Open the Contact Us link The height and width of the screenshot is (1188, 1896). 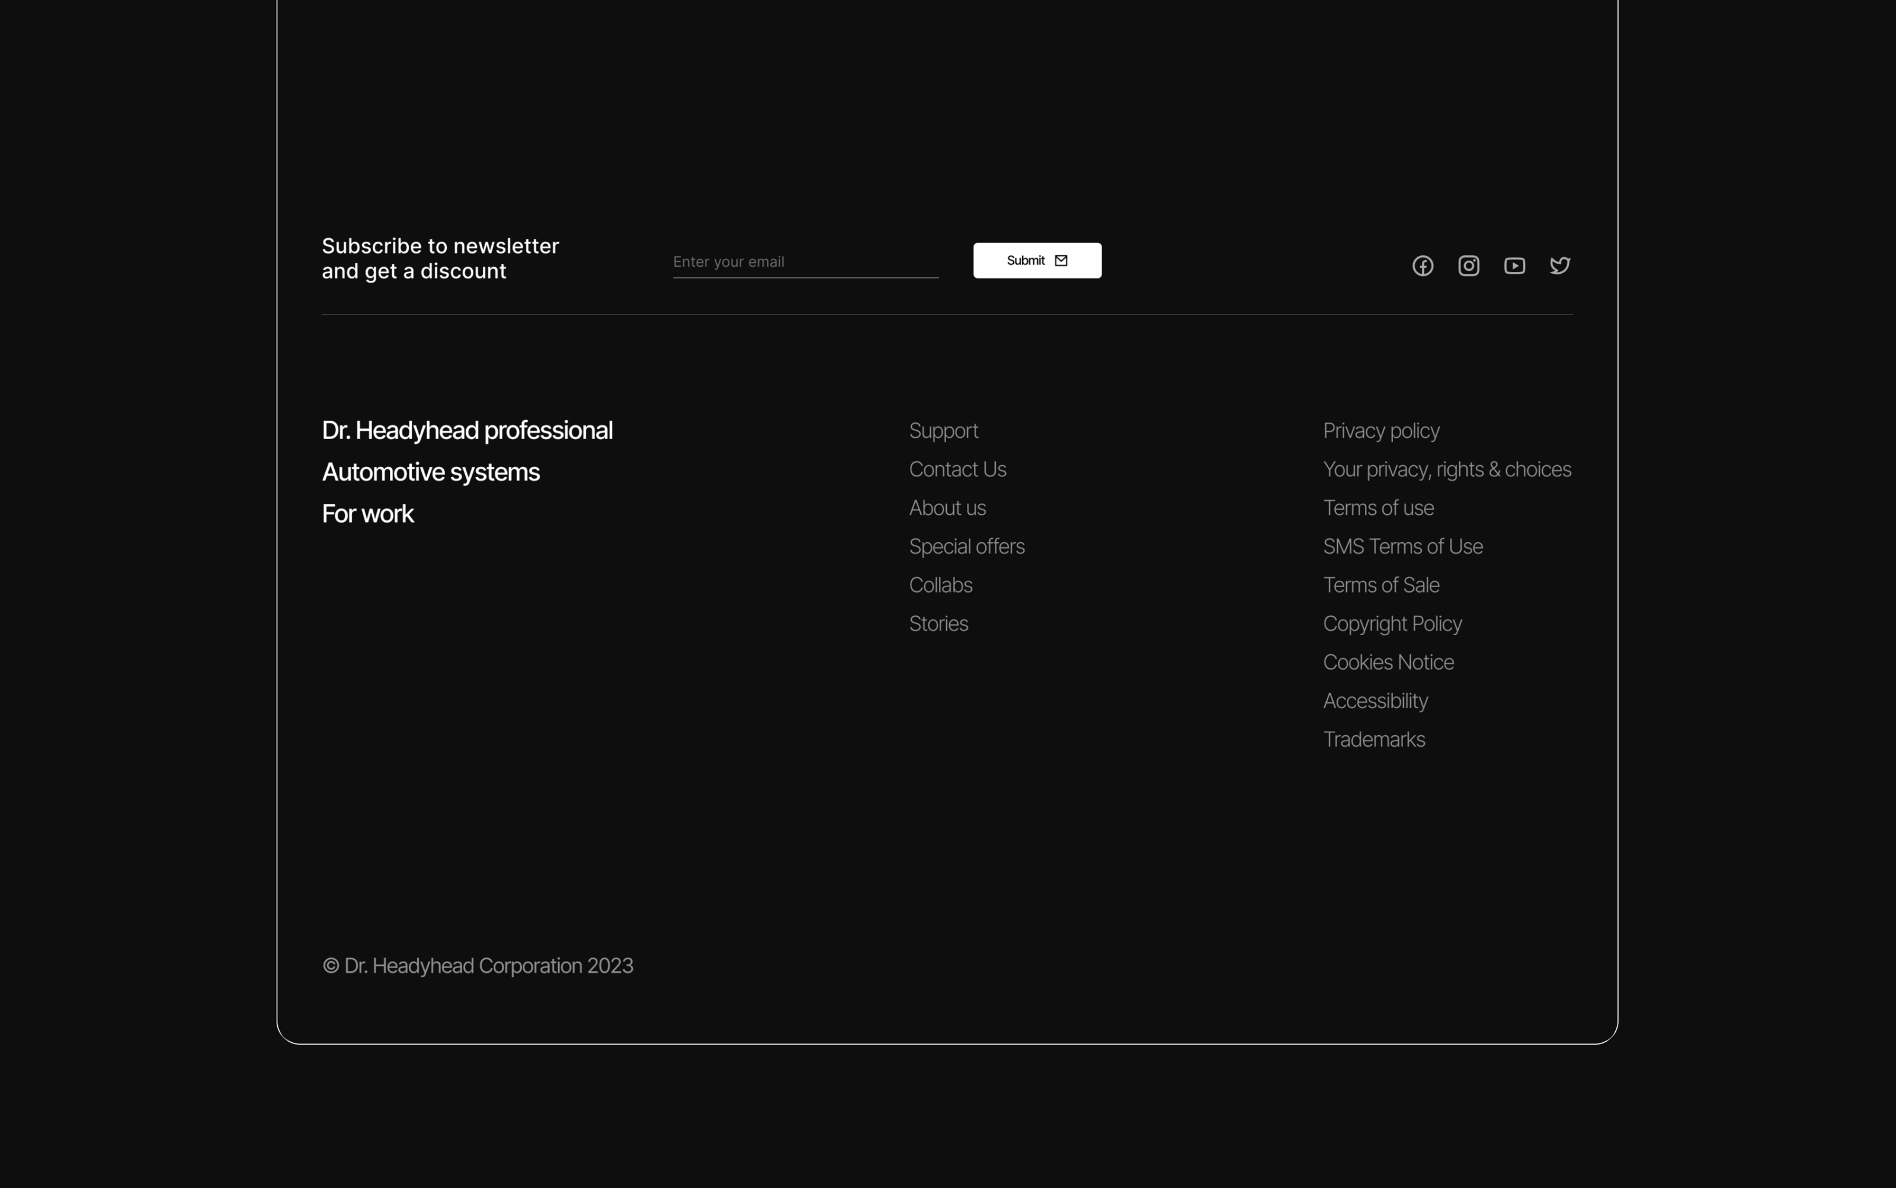[x=957, y=469]
